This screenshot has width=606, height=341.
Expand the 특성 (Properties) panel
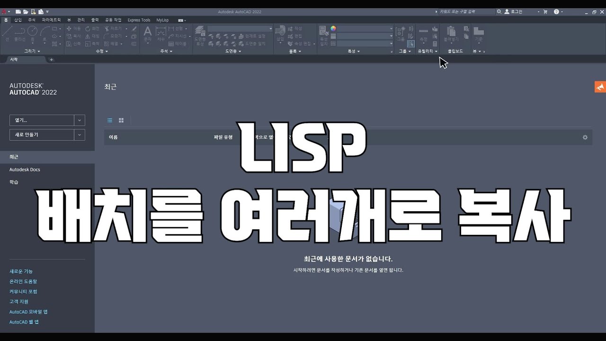pyautogui.click(x=355, y=51)
